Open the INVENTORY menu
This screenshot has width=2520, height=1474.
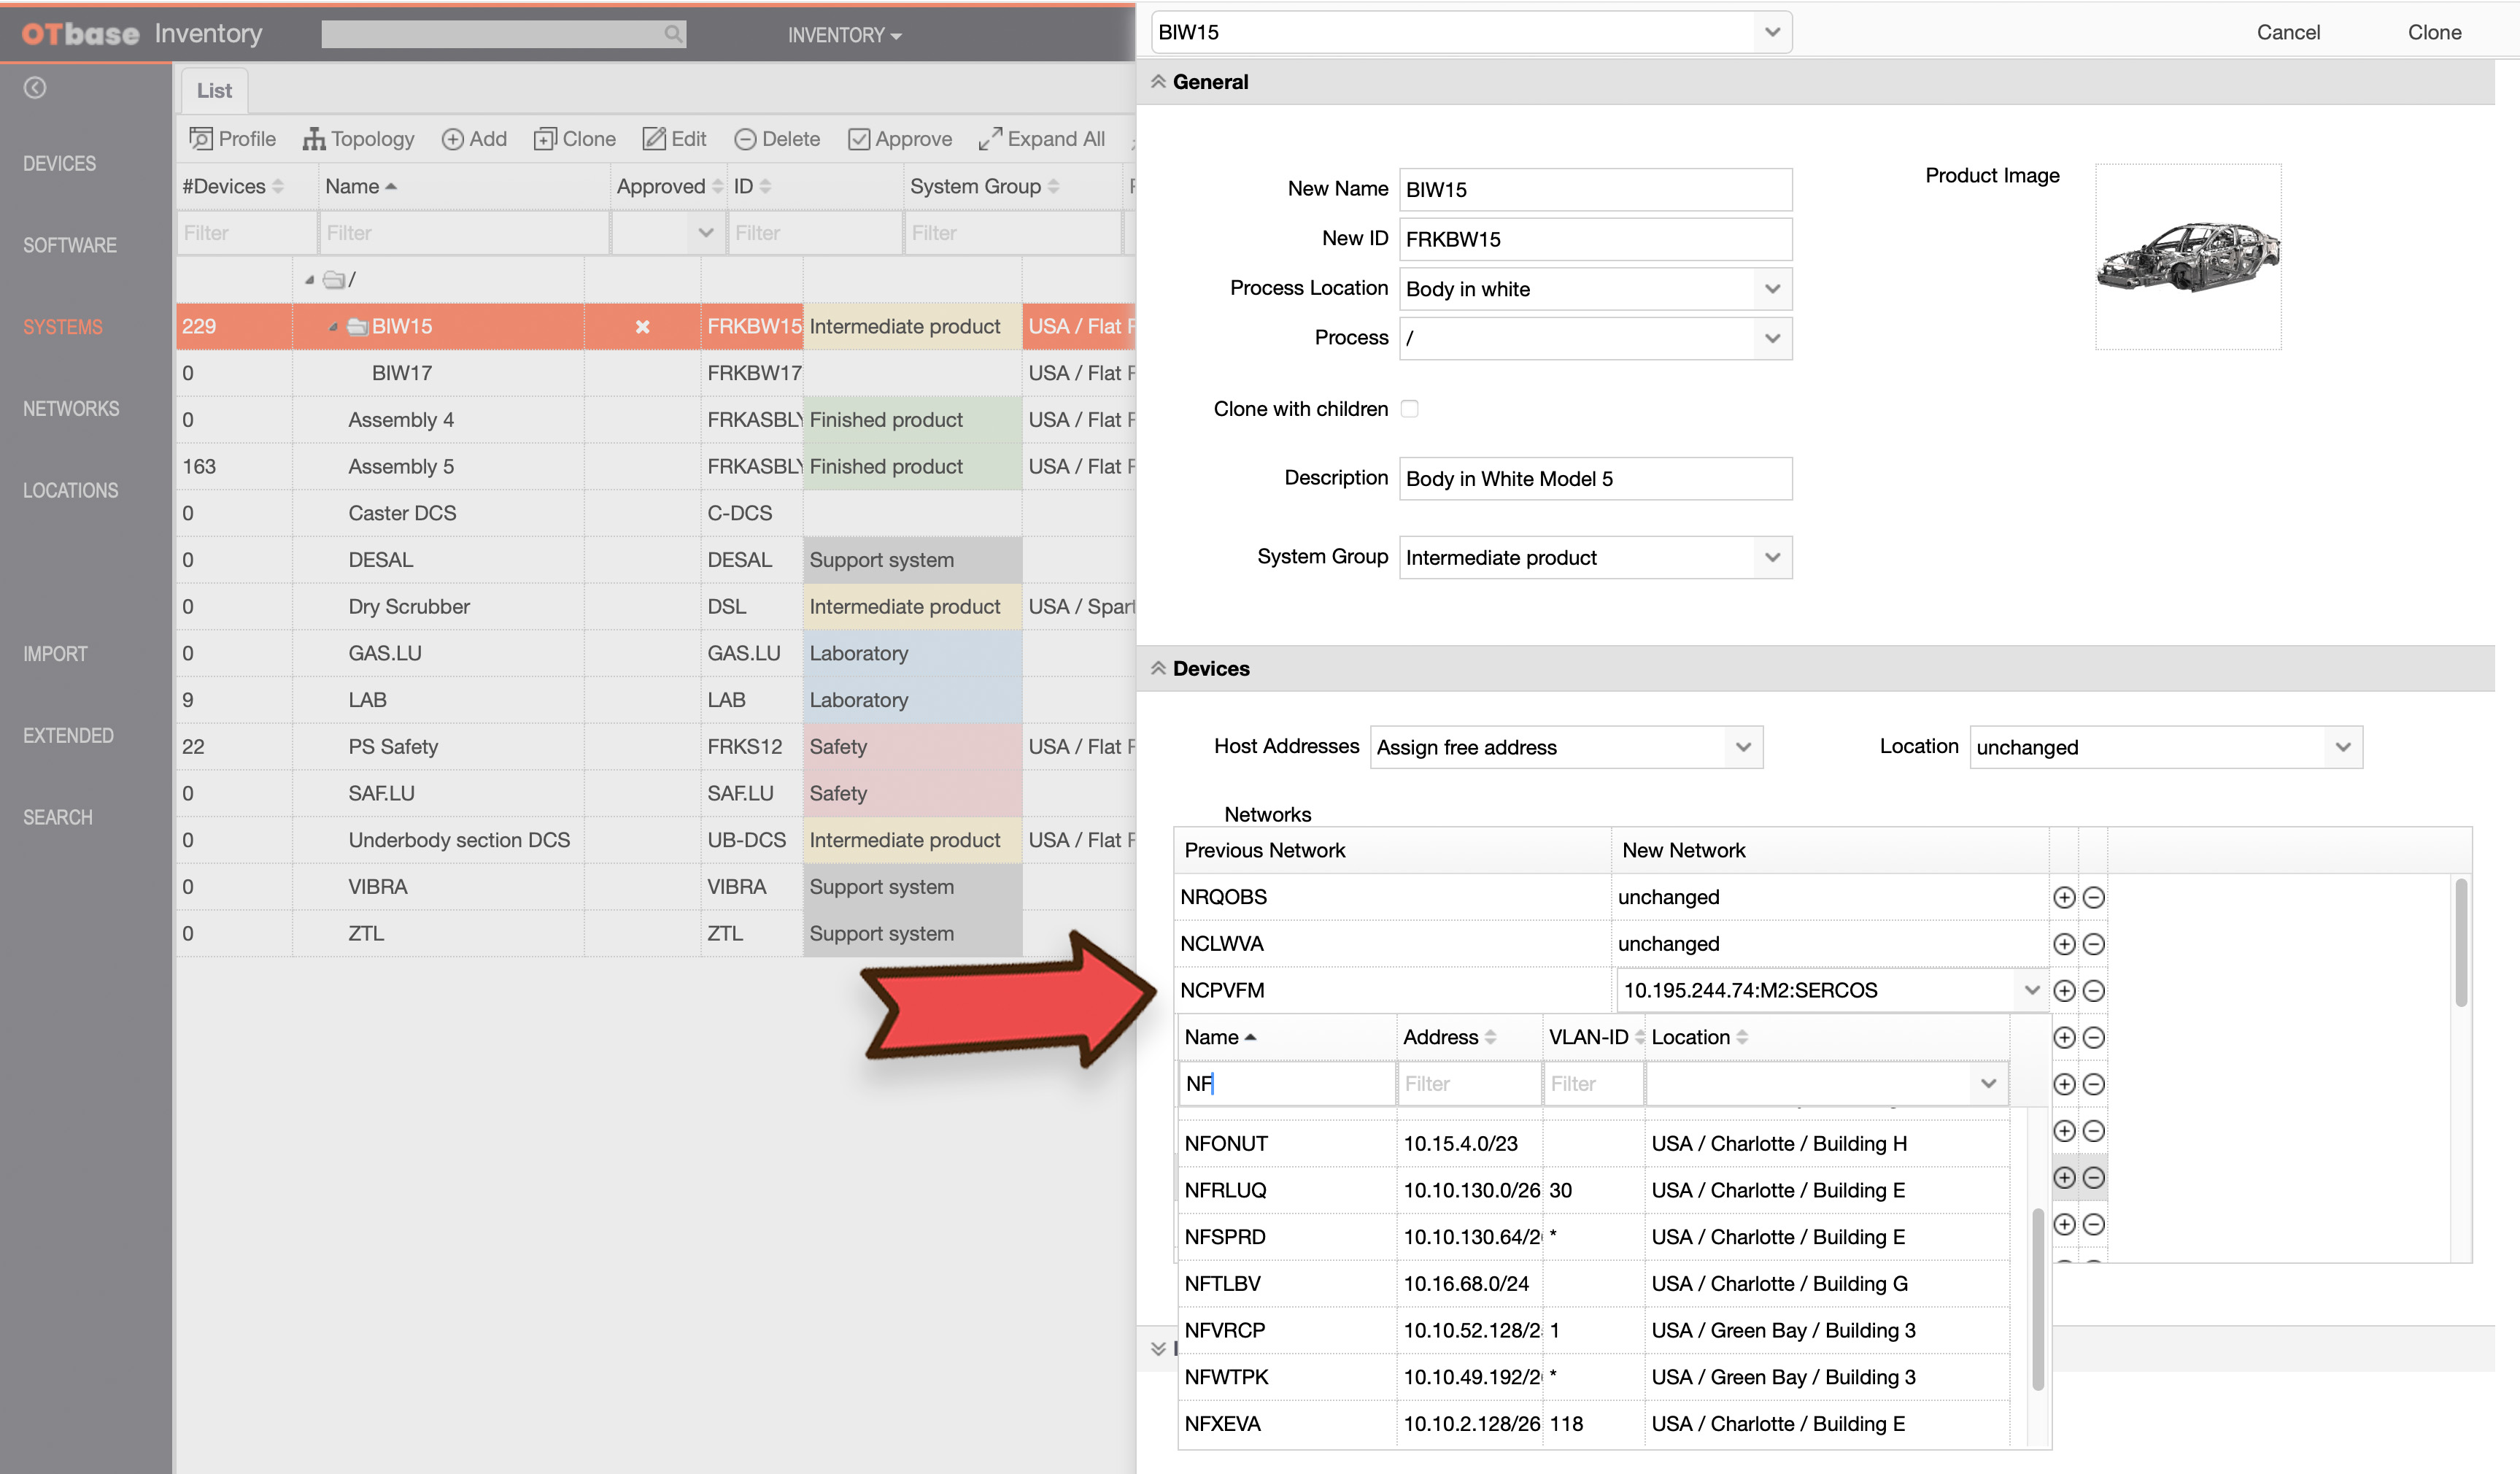tap(844, 35)
